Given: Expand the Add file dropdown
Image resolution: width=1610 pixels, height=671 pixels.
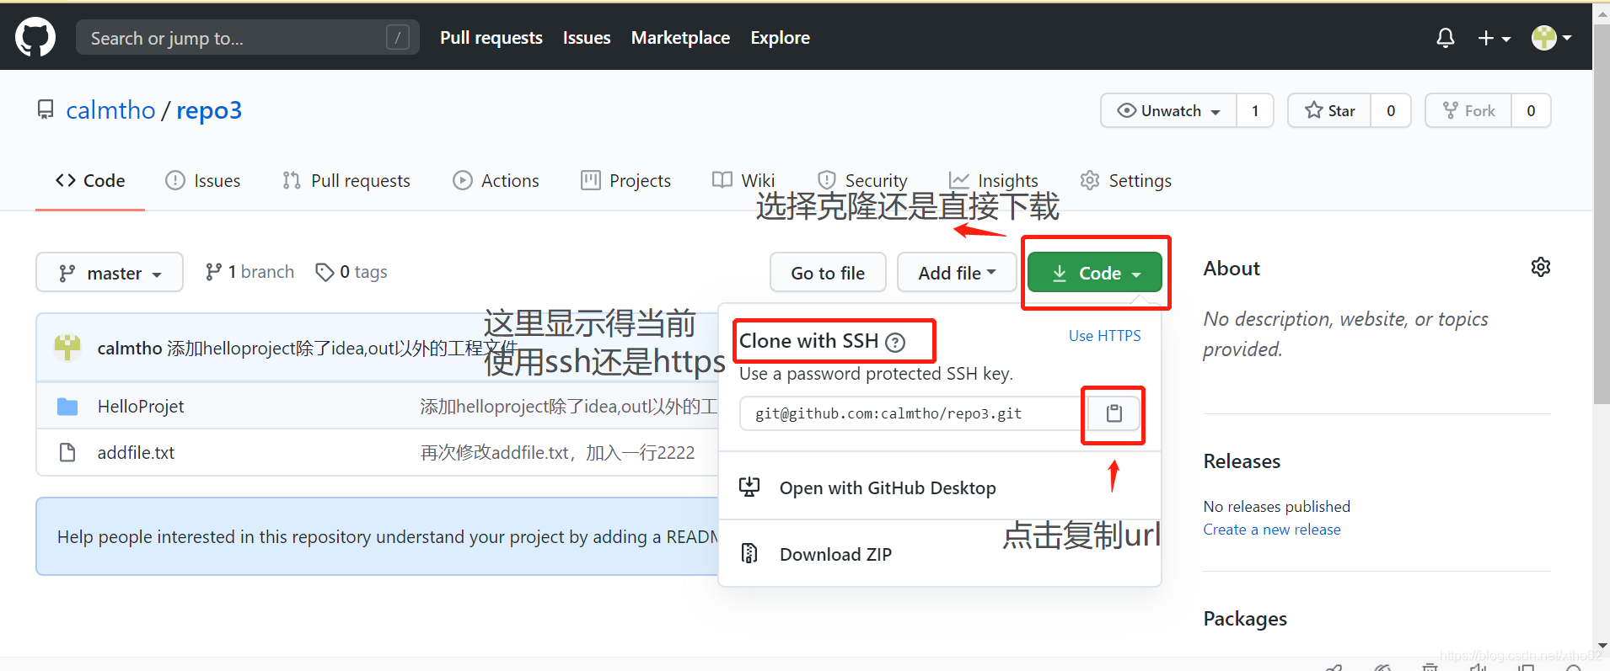Looking at the screenshot, I should (x=957, y=273).
